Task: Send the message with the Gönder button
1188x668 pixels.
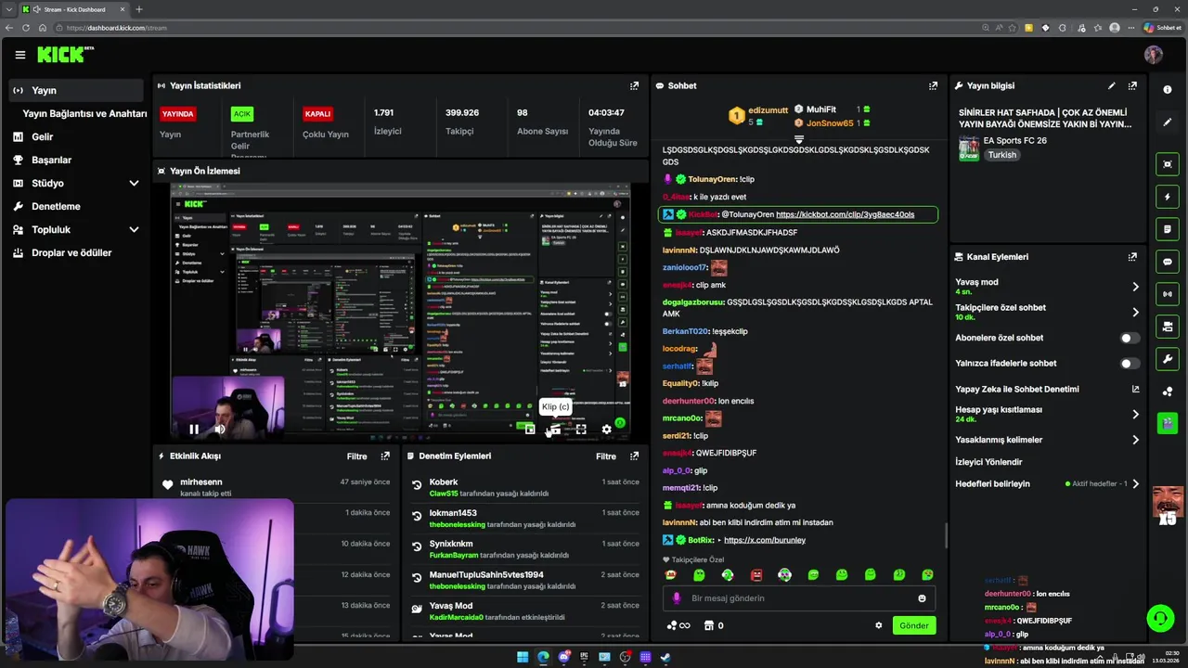Action: tap(913, 625)
